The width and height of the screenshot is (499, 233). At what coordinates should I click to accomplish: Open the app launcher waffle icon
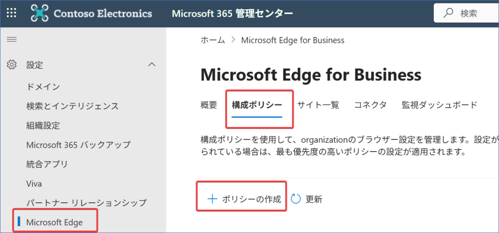(x=12, y=13)
